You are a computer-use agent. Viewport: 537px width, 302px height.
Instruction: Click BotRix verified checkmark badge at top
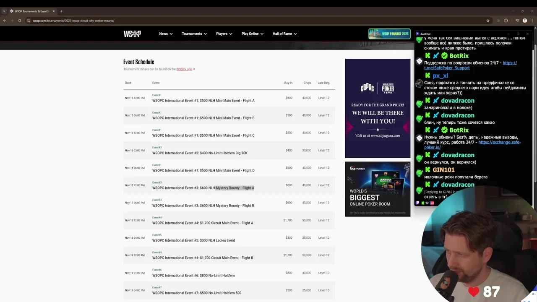(444, 56)
